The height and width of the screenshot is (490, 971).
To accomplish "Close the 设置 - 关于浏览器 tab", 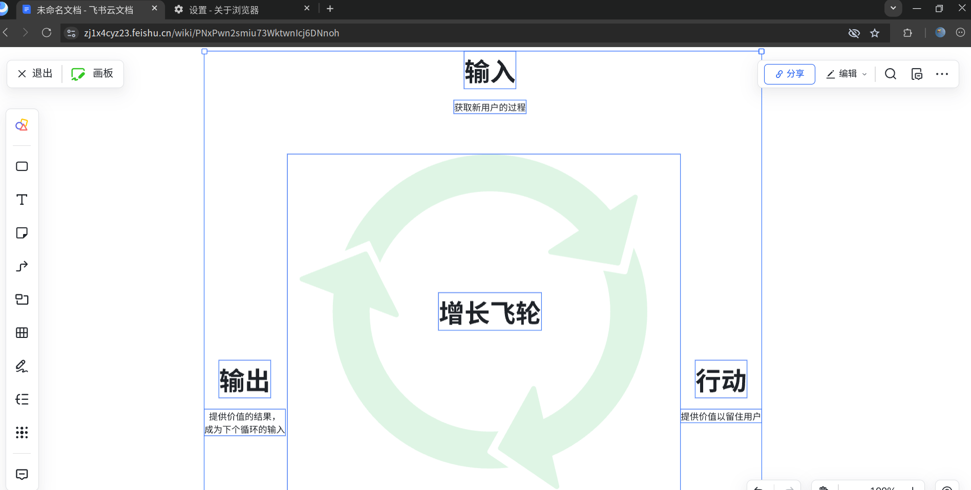I will tap(307, 9).
